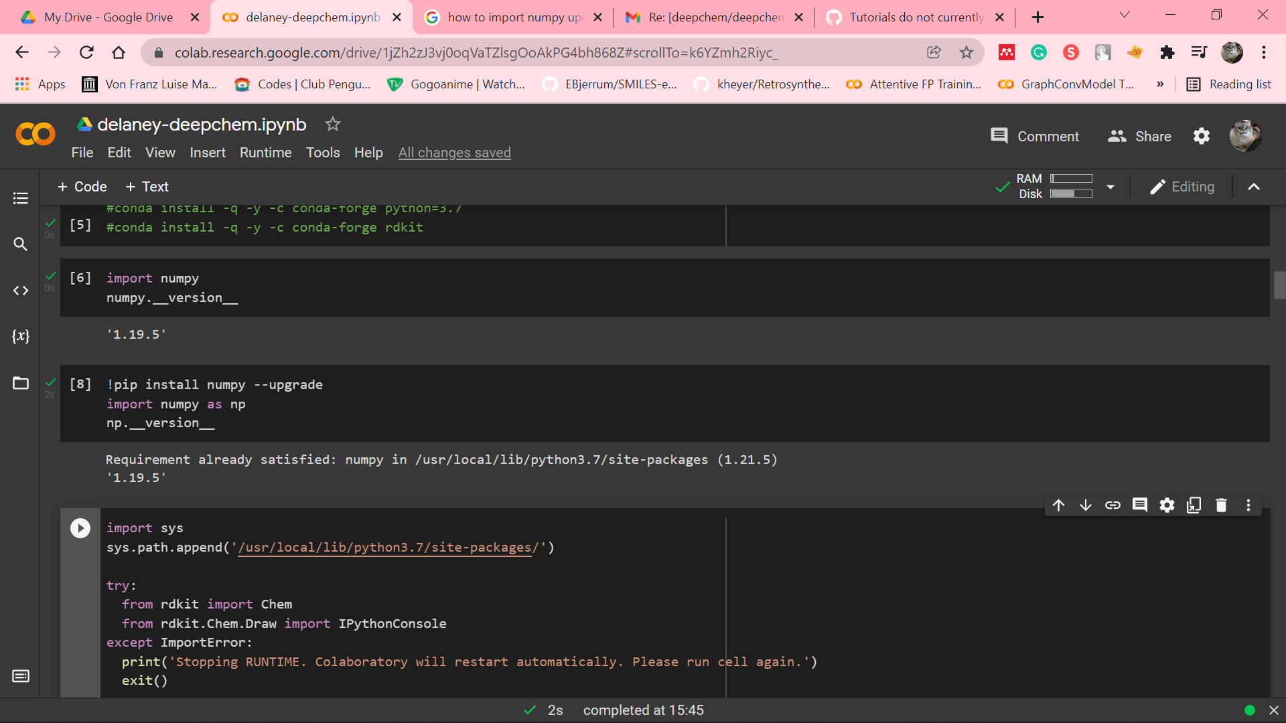Collapse sections with the header chevron
1286x723 pixels.
(1254, 187)
